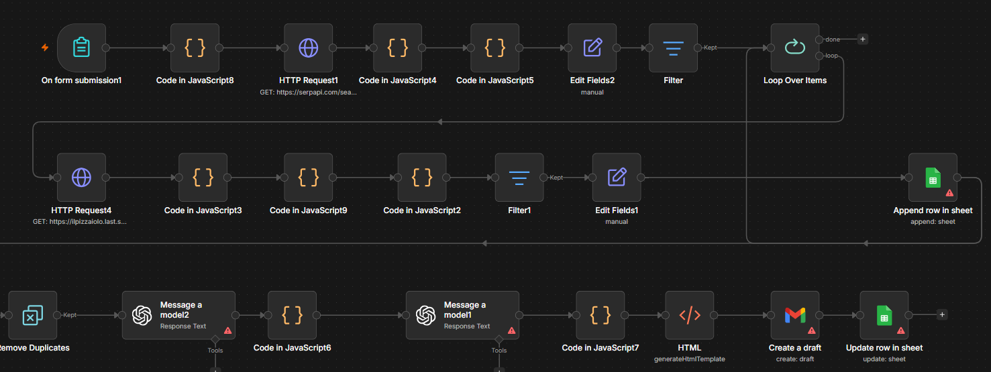Click the Filter node icon
991x372 pixels.
(673, 48)
